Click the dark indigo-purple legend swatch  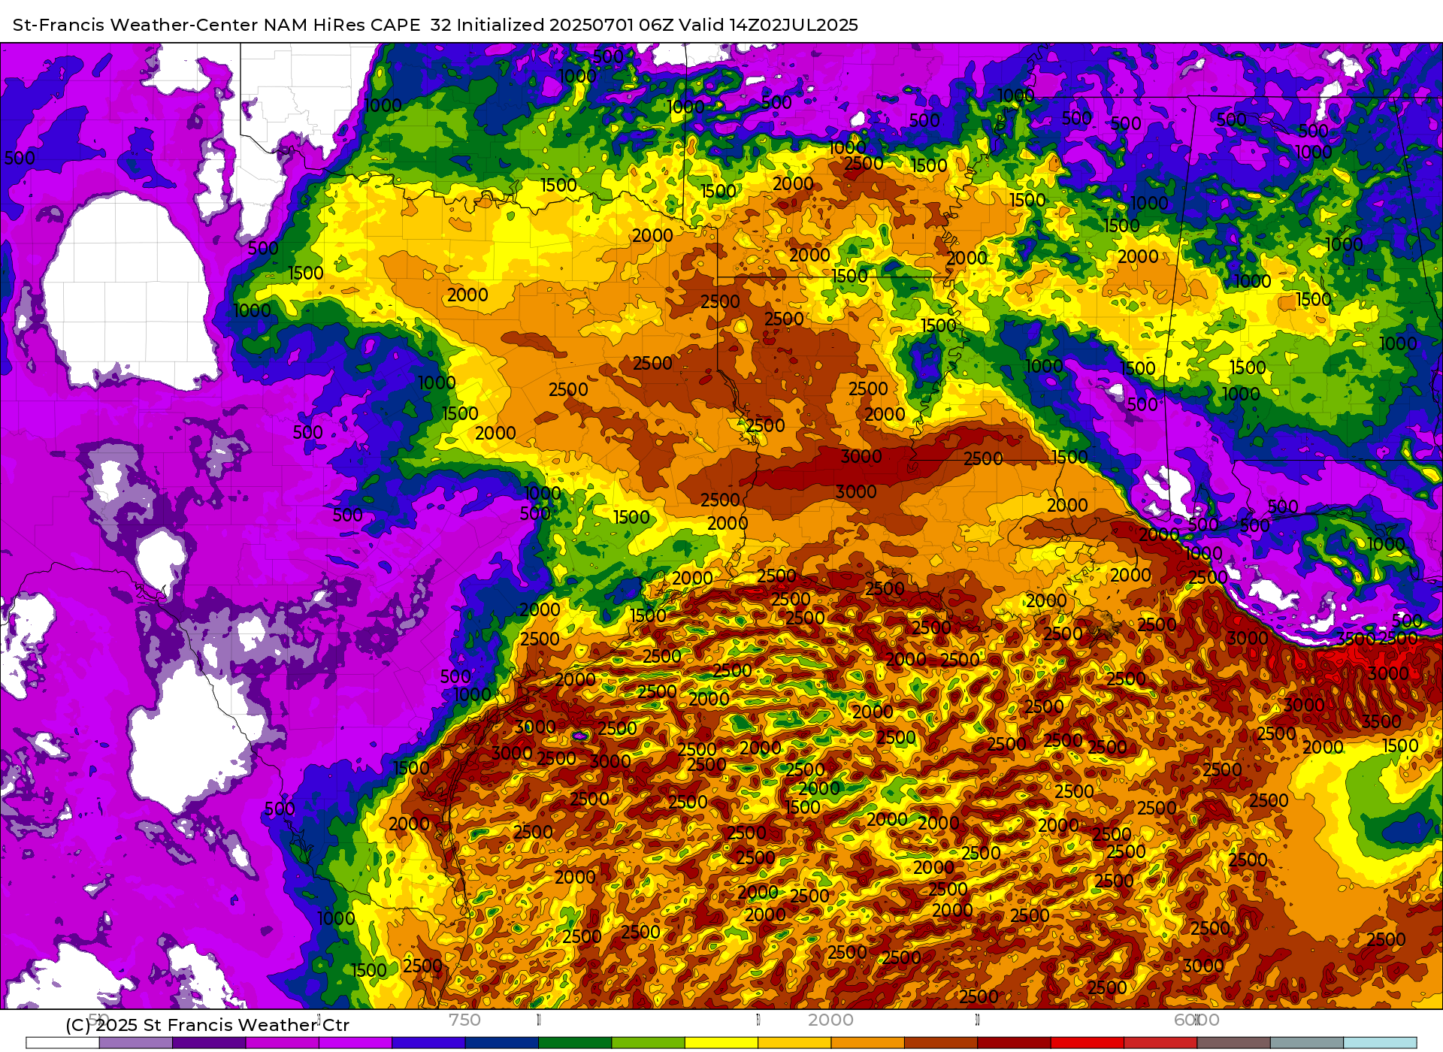click(x=209, y=1043)
